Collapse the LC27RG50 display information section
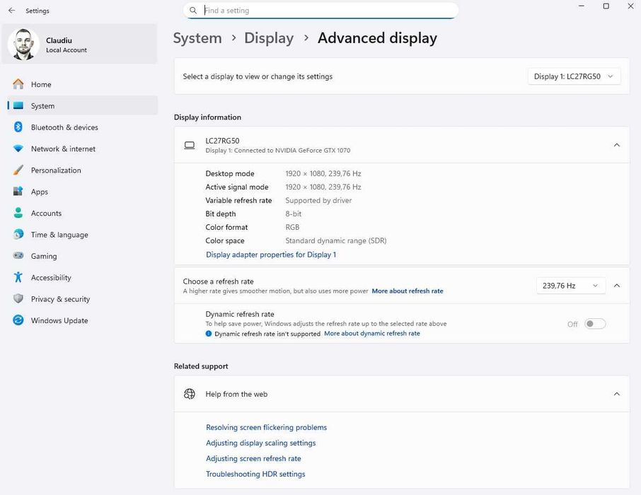 pos(616,145)
